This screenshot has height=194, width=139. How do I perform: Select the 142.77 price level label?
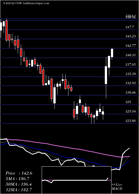tap(131, 46)
